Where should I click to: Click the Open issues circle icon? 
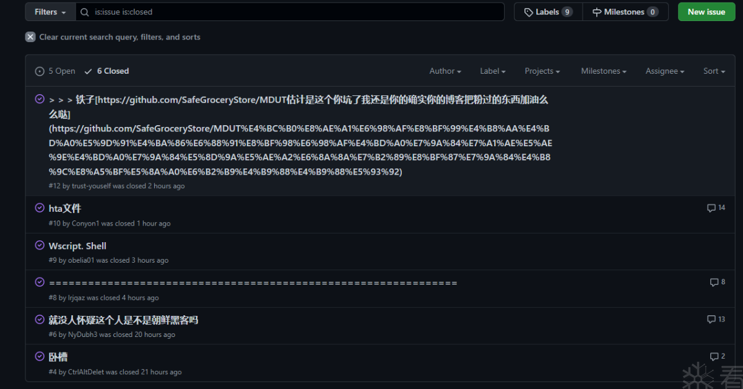tap(40, 71)
